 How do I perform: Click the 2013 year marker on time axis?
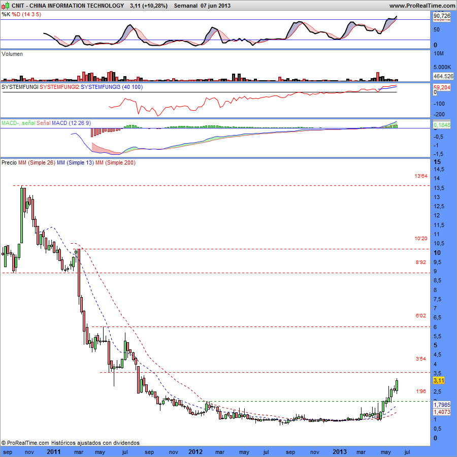340,452
